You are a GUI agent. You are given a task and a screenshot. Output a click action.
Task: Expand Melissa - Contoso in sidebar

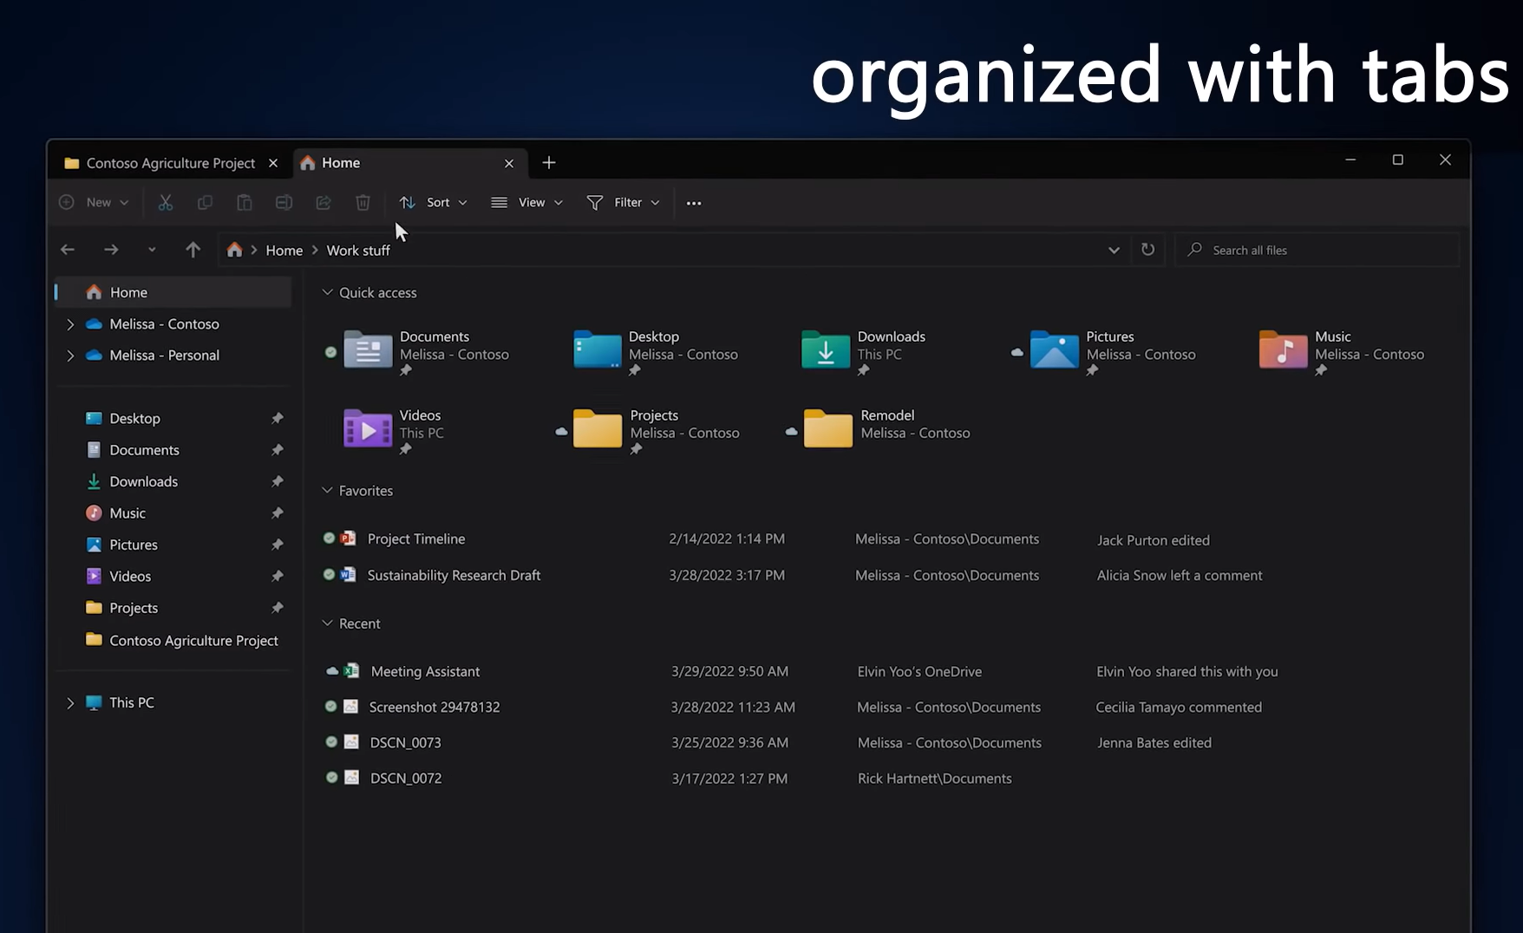70,324
